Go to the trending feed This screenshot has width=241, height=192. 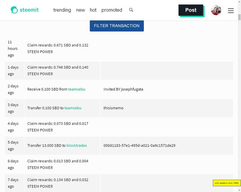pyautogui.click(x=62, y=10)
